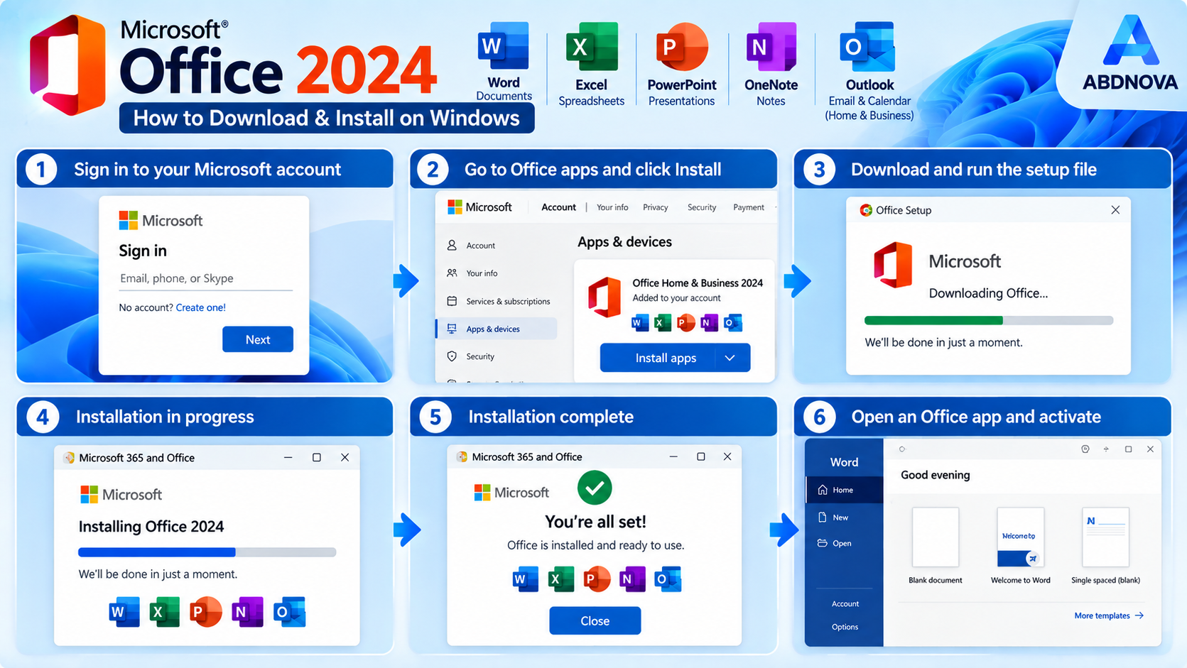Click the OneNote icon in the header
This screenshot has width=1187, height=668.
coord(771,46)
